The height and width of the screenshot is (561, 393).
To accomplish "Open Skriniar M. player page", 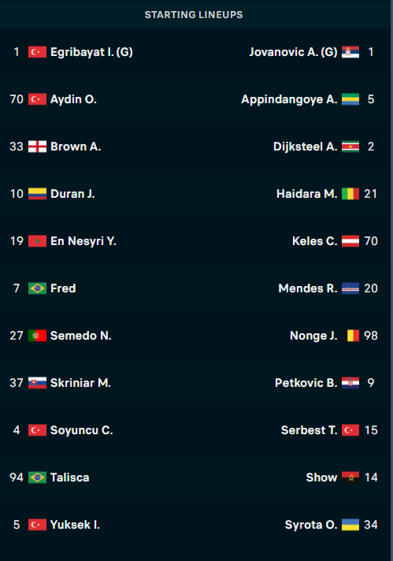I will (x=80, y=383).
